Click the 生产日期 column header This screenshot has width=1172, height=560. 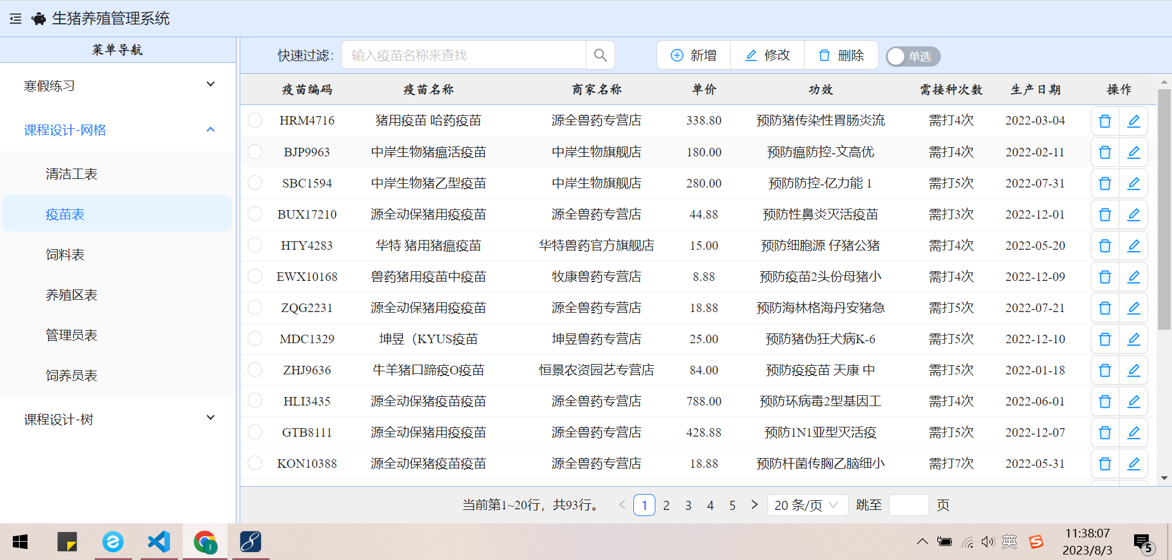[x=1035, y=90]
